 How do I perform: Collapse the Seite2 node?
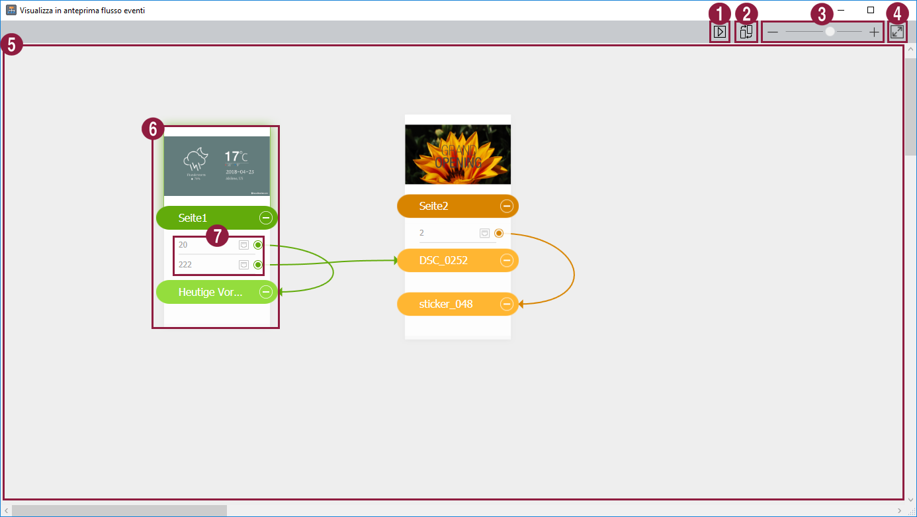(x=506, y=206)
